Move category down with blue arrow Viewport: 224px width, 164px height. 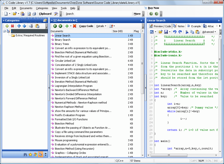coord(24,26)
